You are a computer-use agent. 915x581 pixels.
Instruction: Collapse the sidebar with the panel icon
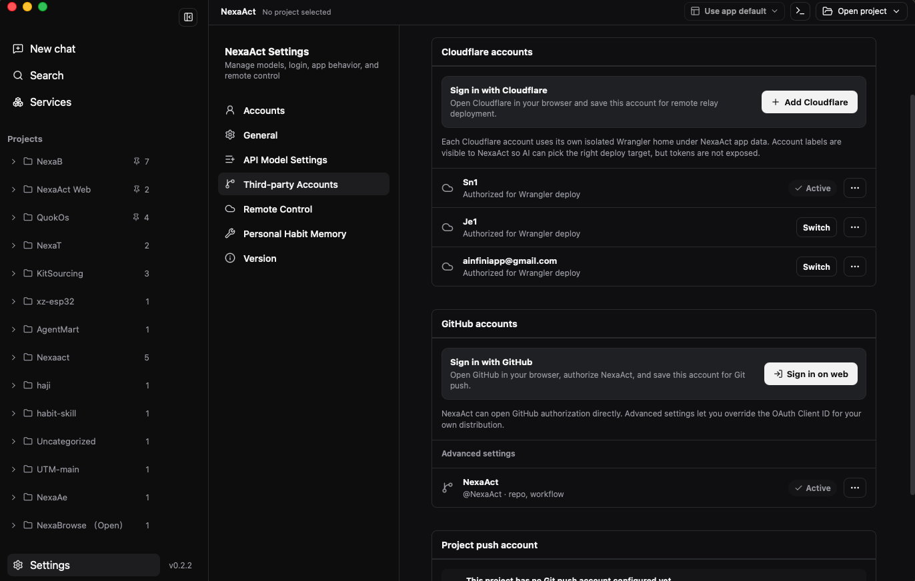tap(188, 17)
